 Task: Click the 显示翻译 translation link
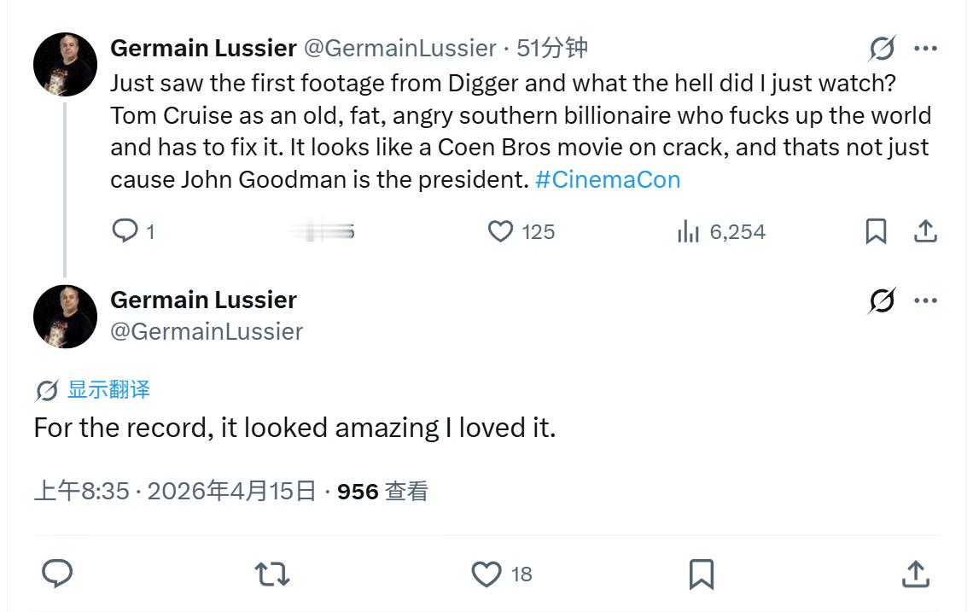108,390
